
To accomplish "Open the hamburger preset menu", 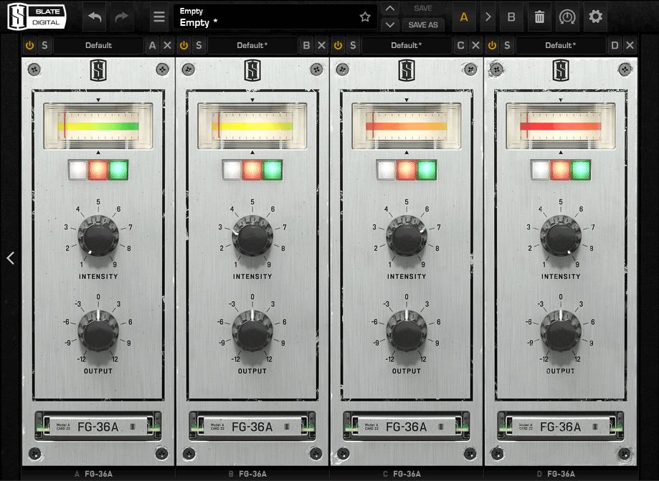I will tap(159, 16).
